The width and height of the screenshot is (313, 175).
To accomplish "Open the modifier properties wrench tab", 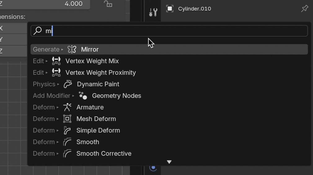I will 153,12.
